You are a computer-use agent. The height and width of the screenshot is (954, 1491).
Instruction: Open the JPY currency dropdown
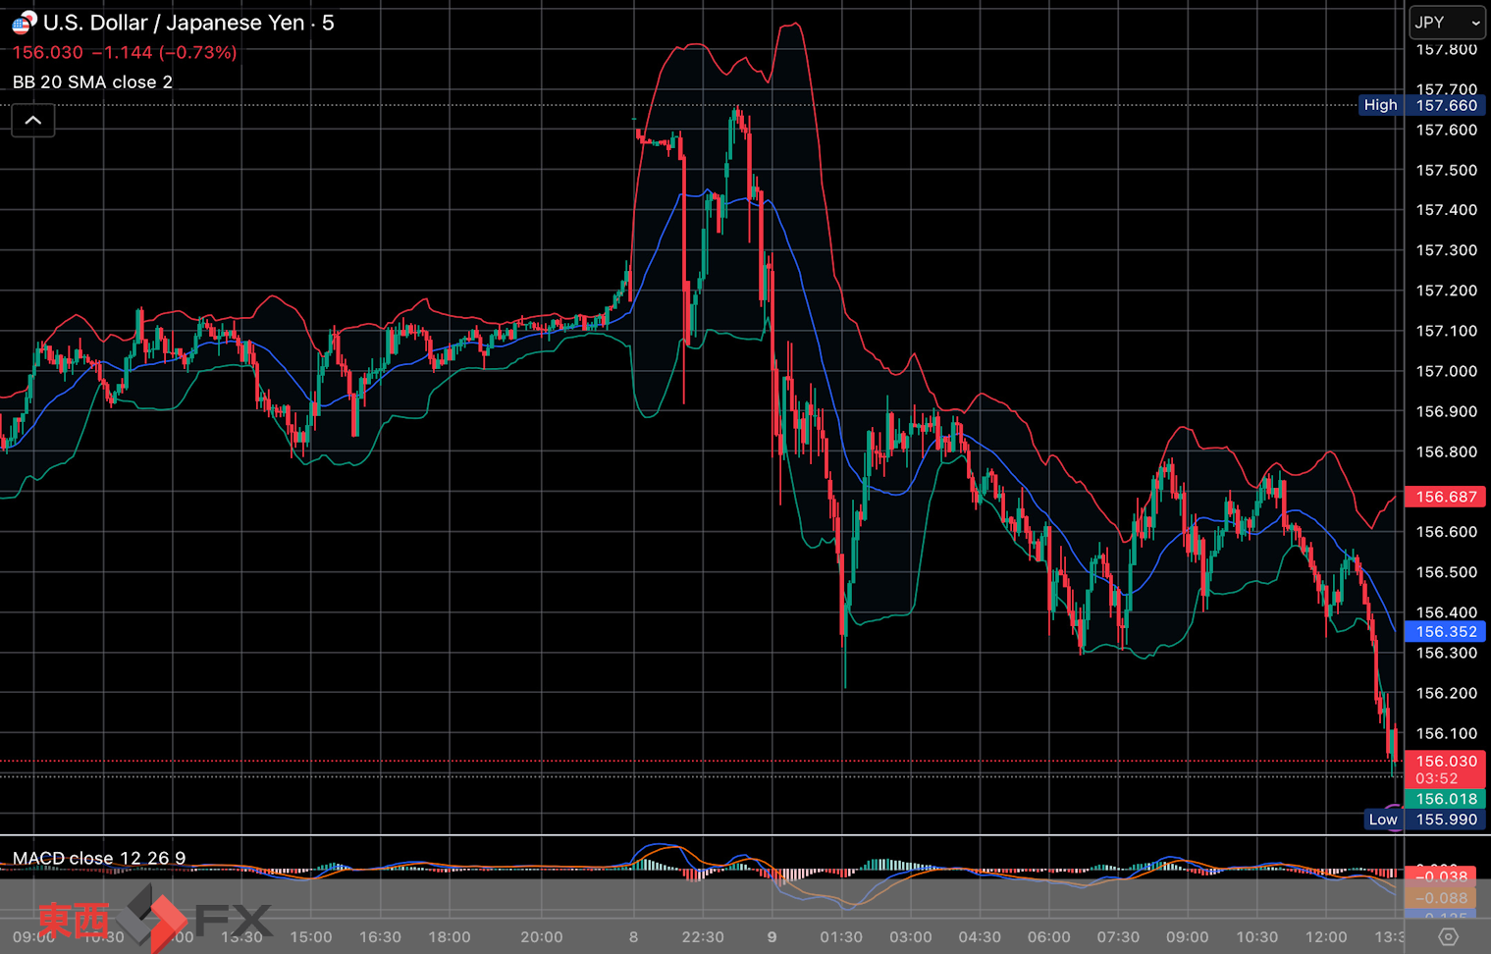click(1447, 23)
